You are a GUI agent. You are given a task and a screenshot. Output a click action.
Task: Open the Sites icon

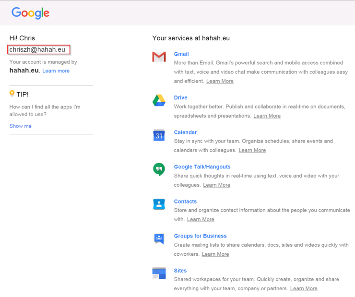tap(159, 273)
